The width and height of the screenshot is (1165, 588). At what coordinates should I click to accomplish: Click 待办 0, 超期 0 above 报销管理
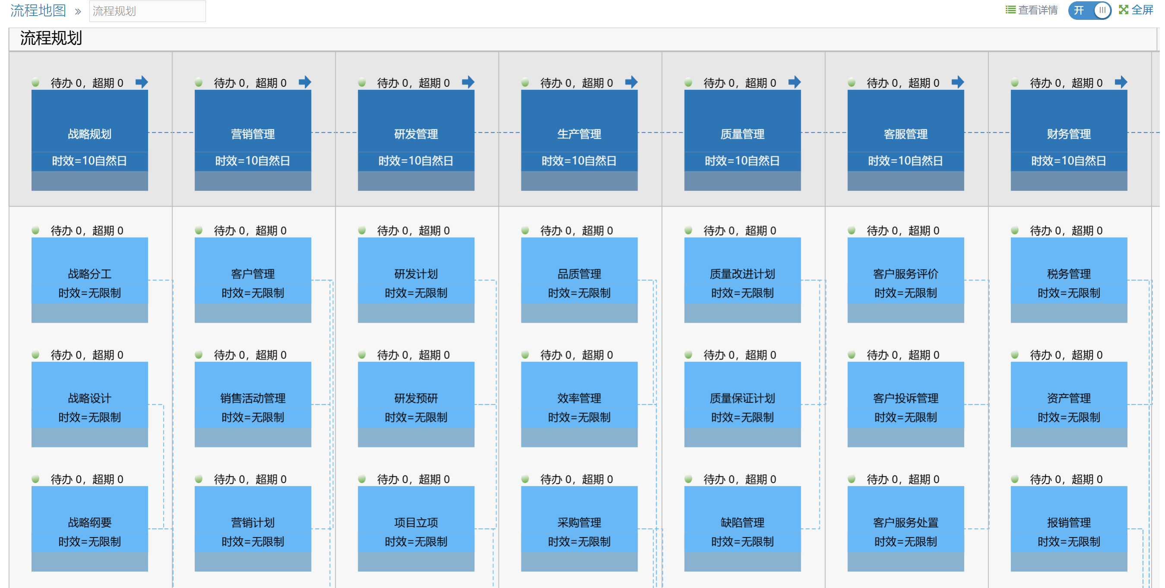(1067, 479)
